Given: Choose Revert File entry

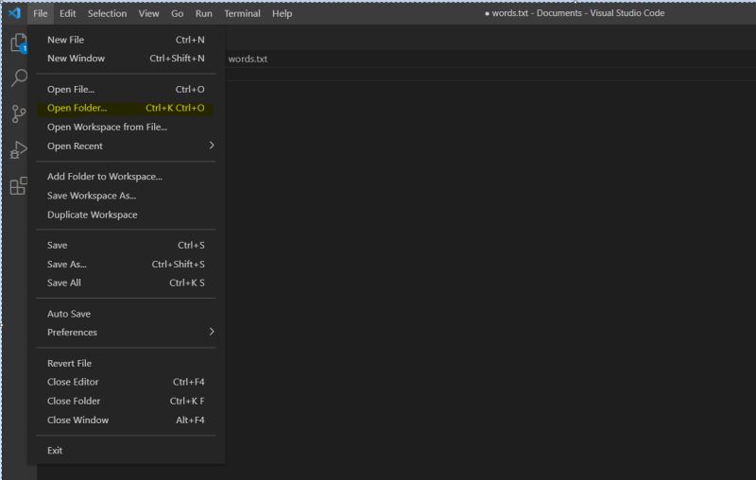Looking at the screenshot, I should click(x=126, y=364).
